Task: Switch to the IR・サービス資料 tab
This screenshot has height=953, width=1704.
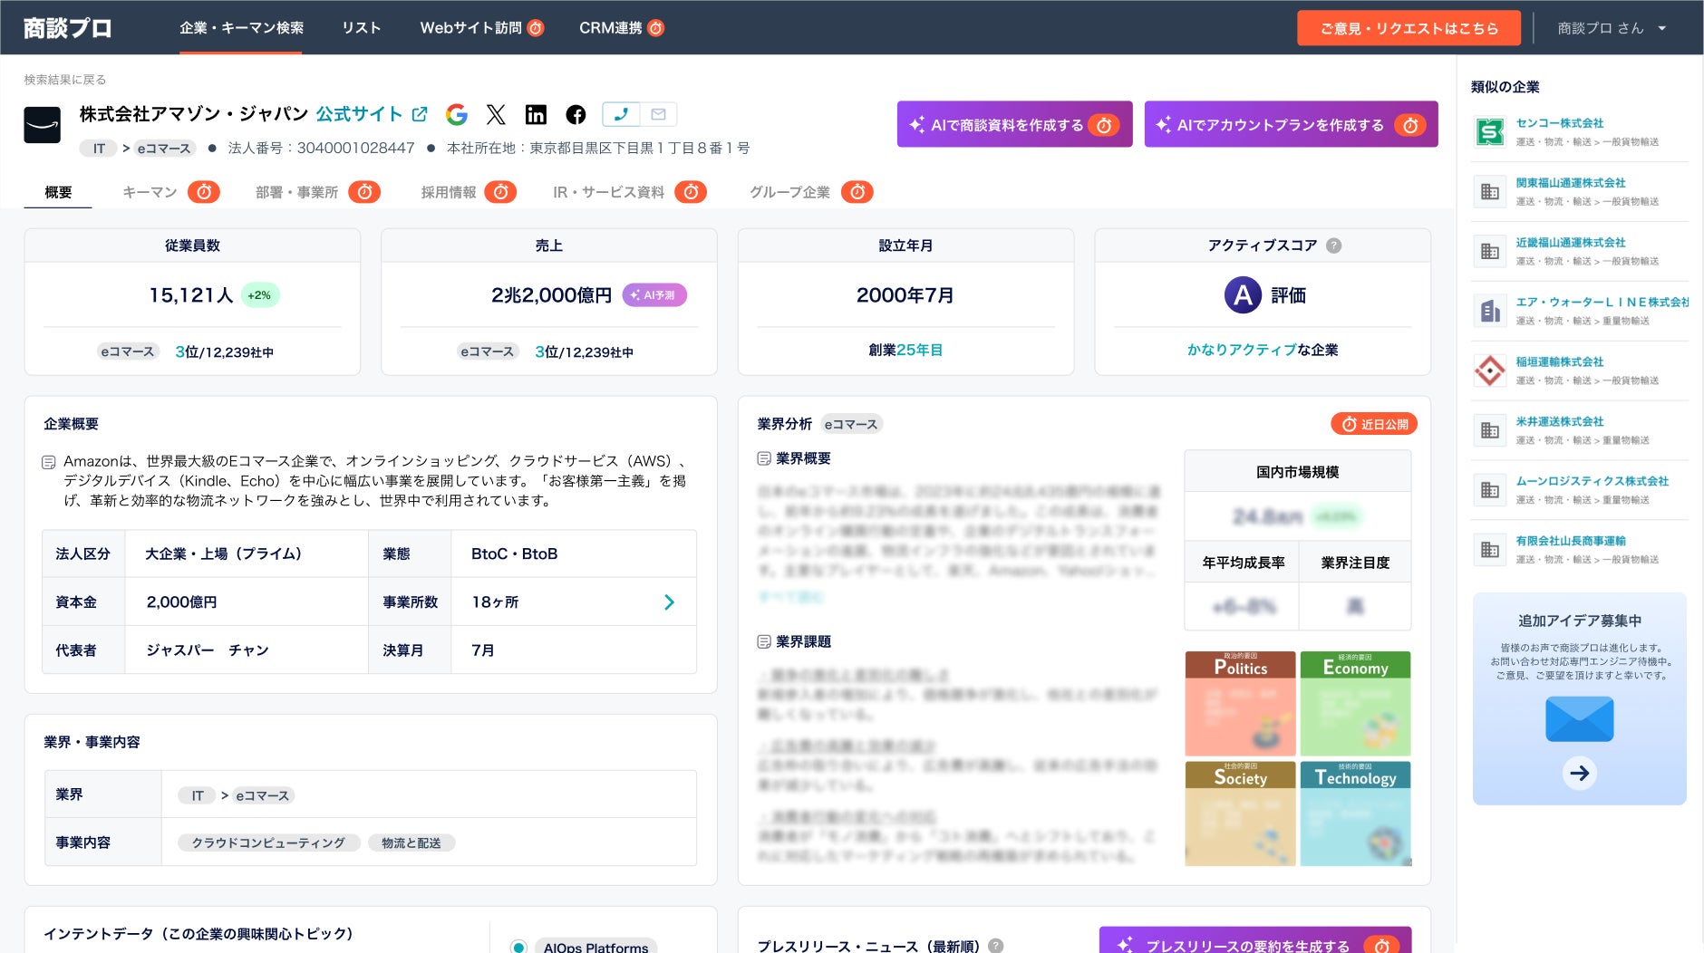Action: pos(608,192)
